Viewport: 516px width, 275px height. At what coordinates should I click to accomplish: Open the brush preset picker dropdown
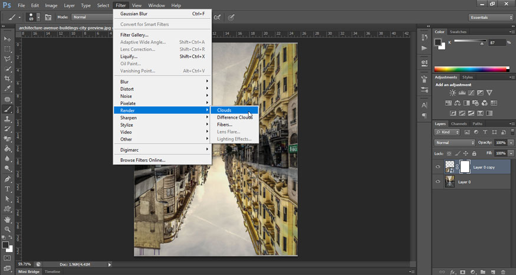click(38, 17)
